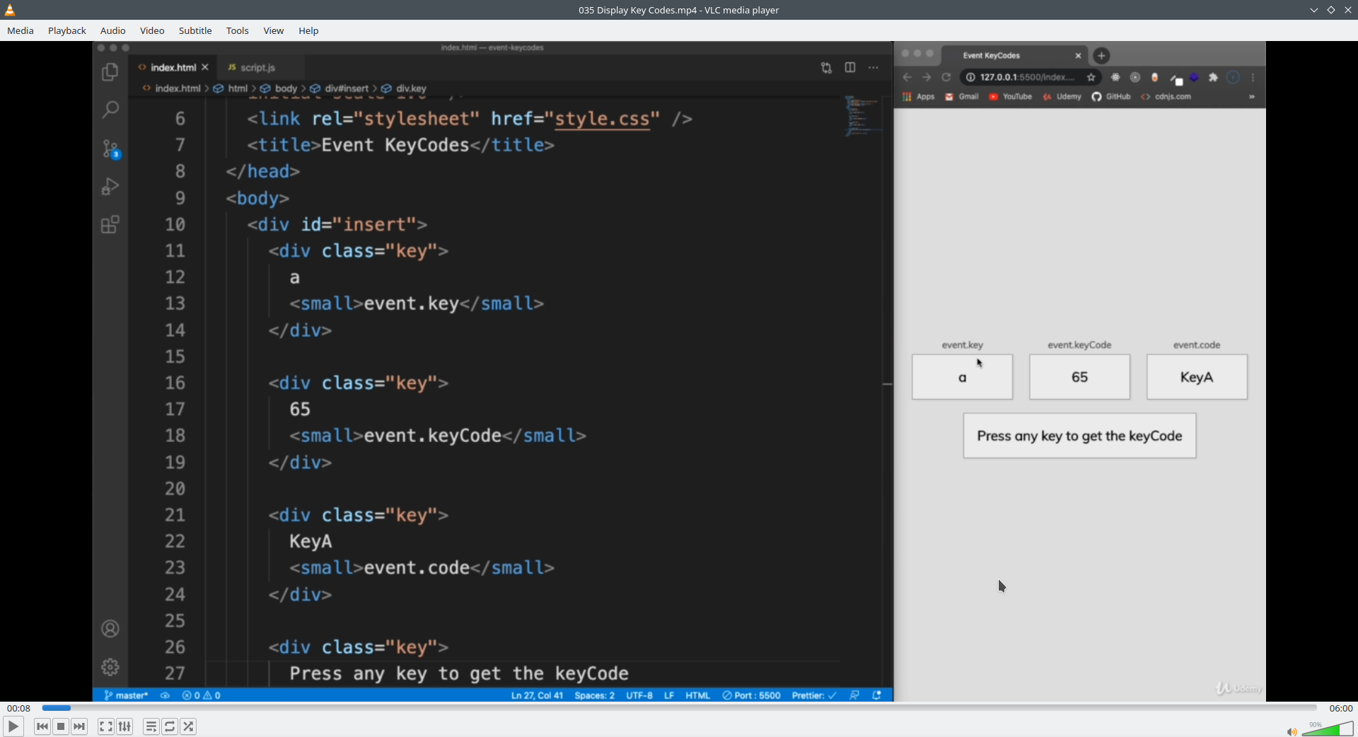Change indentation via Spaces: 2
Screen dimensions: 1358x737
pos(595,695)
